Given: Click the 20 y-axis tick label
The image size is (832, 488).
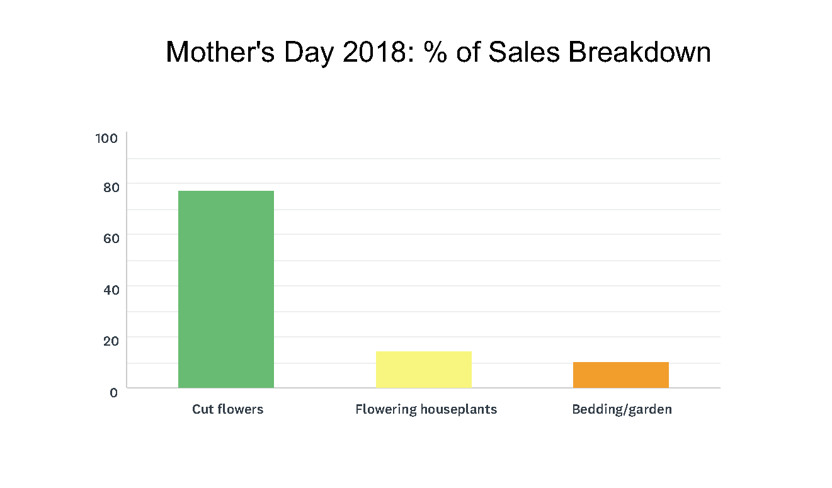Looking at the screenshot, I should pyautogui.click(x=110, y=341).
